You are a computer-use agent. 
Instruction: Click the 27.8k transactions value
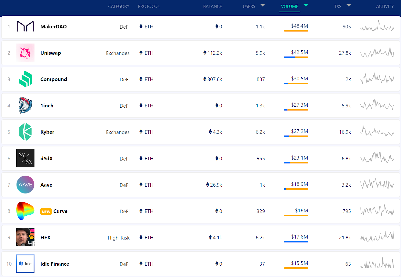tap(345, 53)
